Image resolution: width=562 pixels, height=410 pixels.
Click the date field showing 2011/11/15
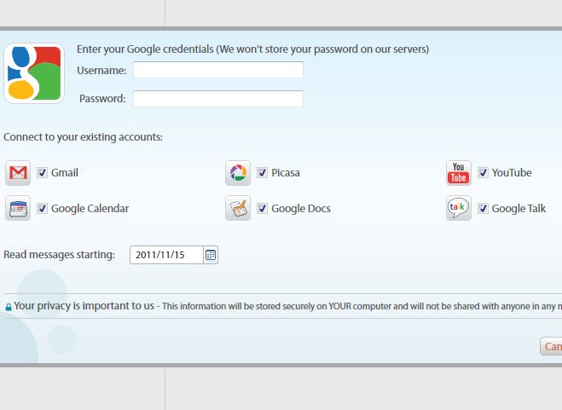pyautogui.click(x=166, y=255)
